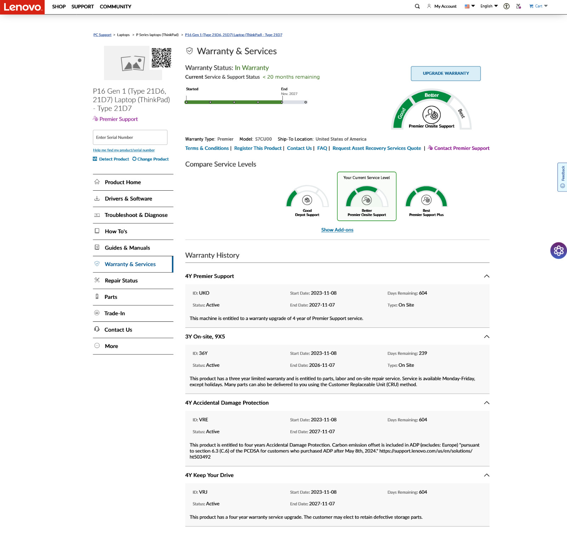Select the Good Depot Support gauge
The height and width of the screenshot is (533, 567).
point(307,201)
